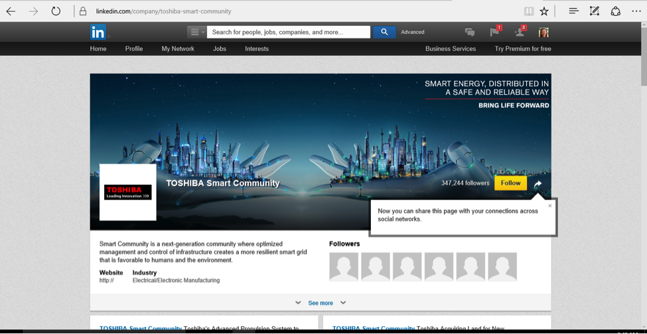
Task: Click the LinkedIn search input field
Action: 289,32
